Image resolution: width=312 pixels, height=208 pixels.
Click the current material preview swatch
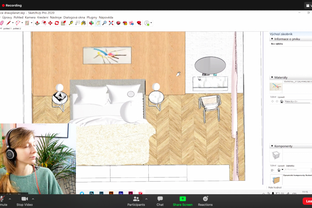(276, 87)
